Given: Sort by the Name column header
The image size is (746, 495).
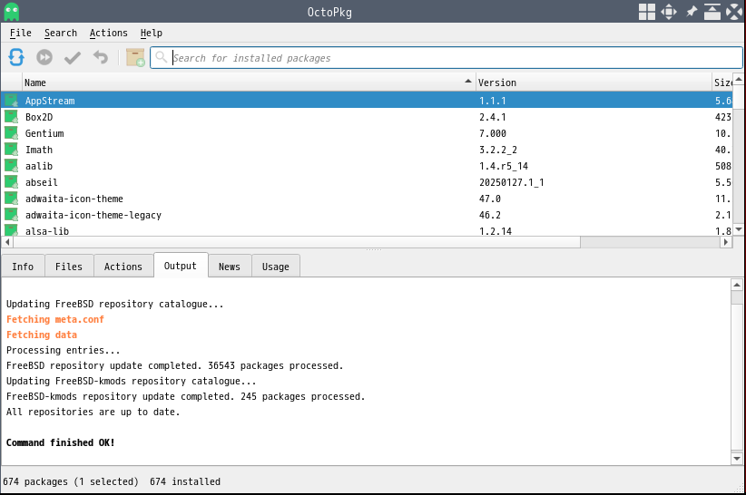Looking at the screenshot, I should [249, 82].
